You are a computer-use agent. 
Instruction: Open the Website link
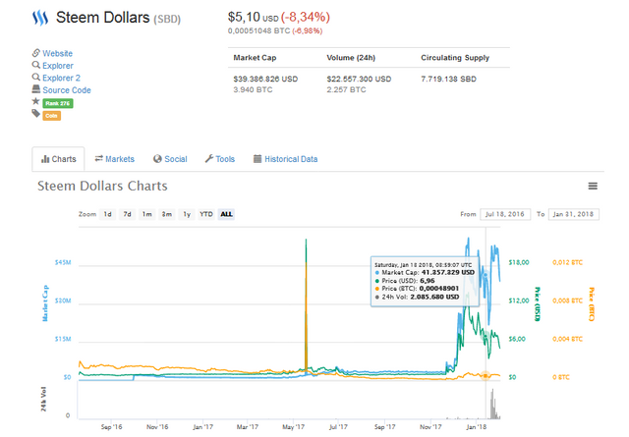pos(57,53)
